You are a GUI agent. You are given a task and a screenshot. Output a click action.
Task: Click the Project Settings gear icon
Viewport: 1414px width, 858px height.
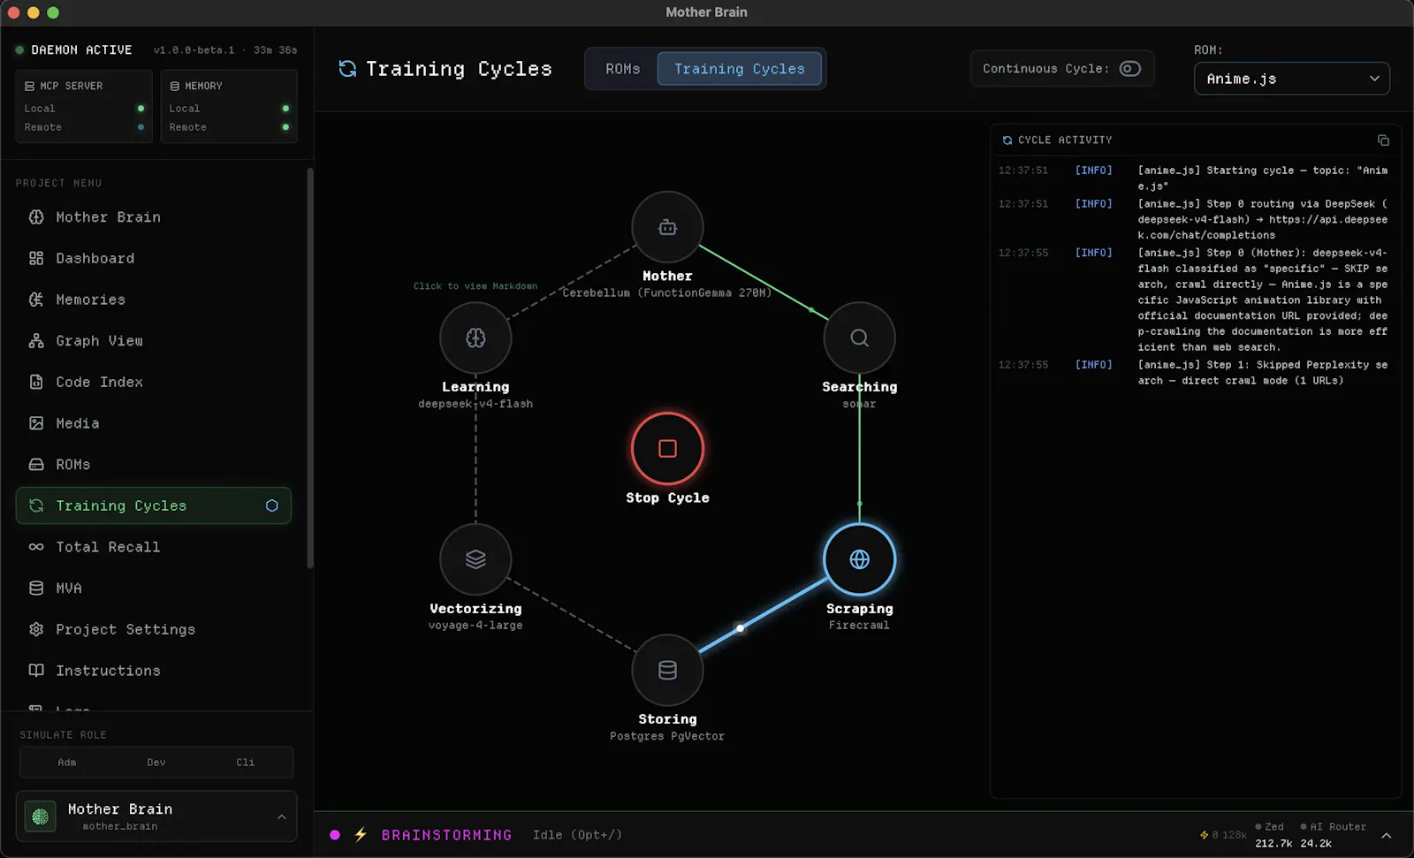coord(36,629)
